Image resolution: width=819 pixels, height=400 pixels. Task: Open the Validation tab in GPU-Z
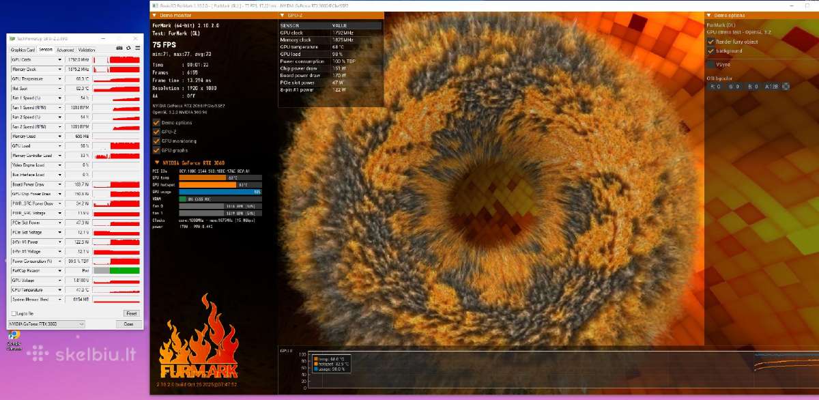[x=87, y=50]
